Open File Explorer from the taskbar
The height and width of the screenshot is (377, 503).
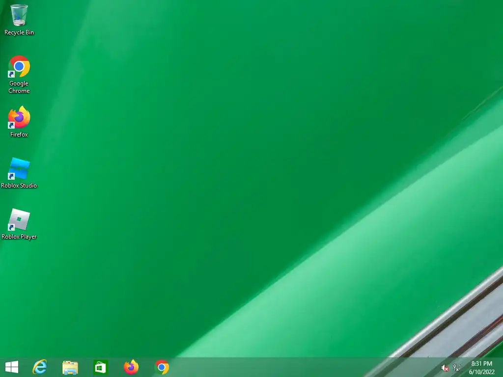pyautogui.click(x=70, y=367)
